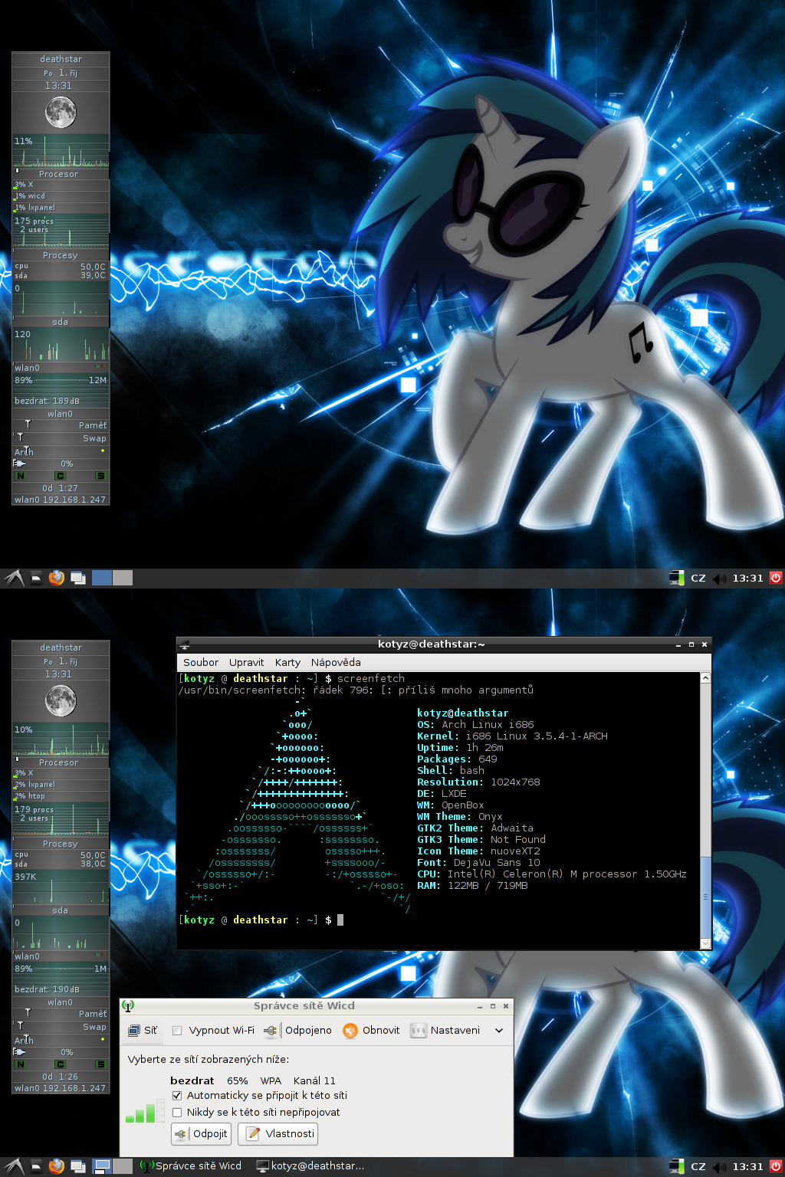Screen dimensions: 785x1177
Task: Click the N num-lock LED in lower GKrellM
Action: (21, 1064)
